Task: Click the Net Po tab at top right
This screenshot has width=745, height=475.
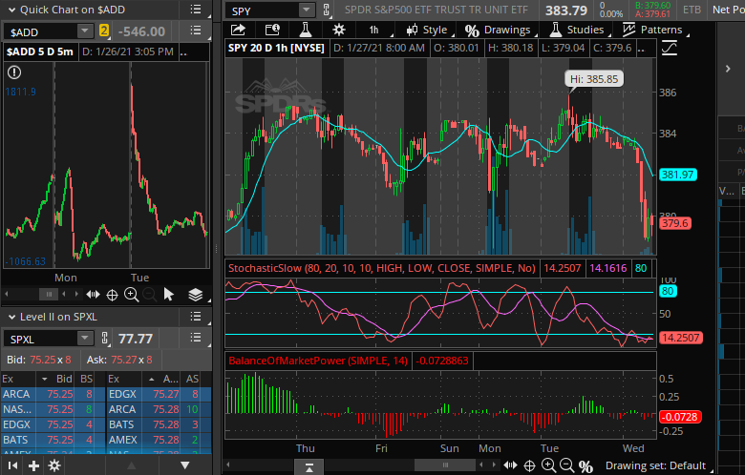Action: (728, 10)
